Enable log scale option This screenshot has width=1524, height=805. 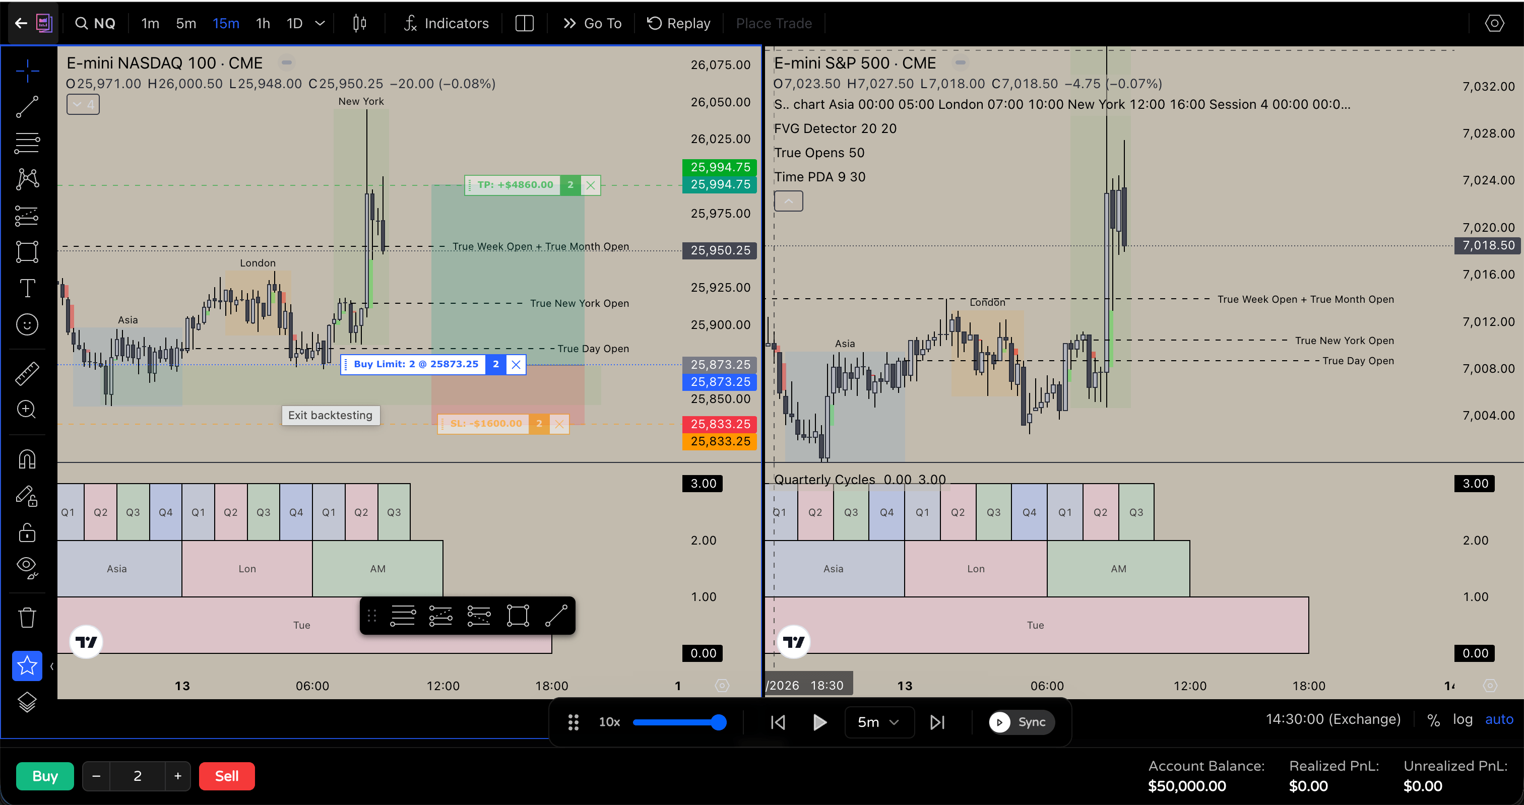click(x=1462, y=719)
